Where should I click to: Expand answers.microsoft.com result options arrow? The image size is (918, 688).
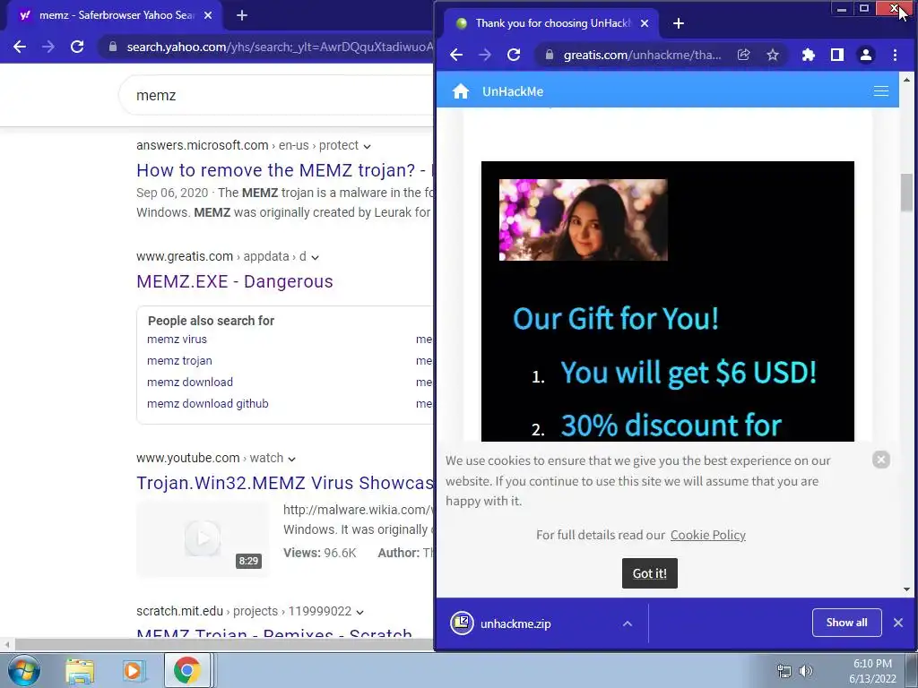coord(367,146)
